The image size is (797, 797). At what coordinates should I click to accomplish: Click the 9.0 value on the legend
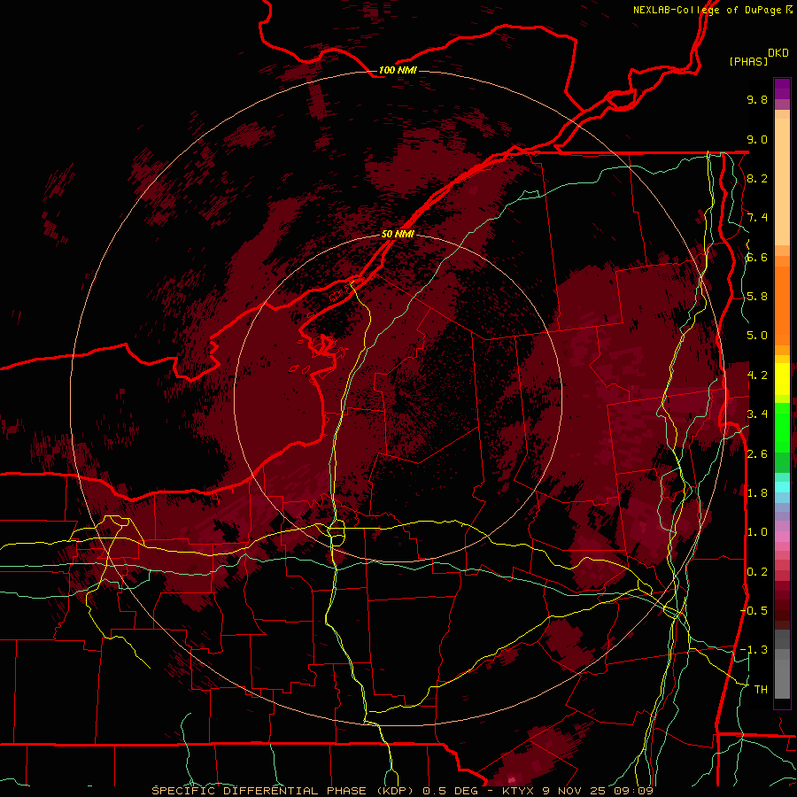[757, 139]
